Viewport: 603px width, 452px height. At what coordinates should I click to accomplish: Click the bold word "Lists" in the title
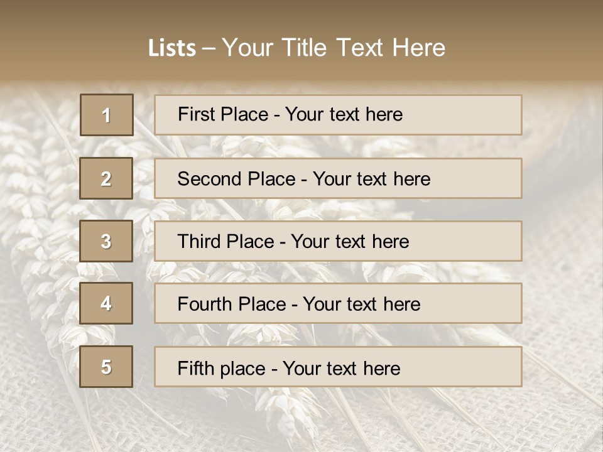coord(172,48)
